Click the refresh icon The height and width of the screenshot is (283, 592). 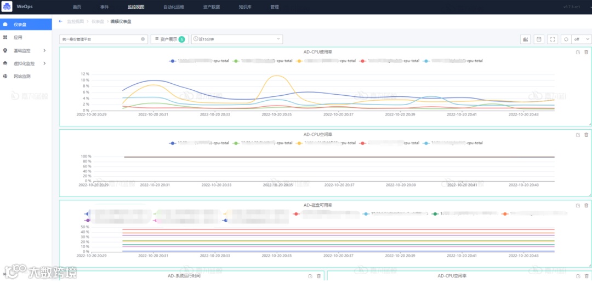[566, 39]
